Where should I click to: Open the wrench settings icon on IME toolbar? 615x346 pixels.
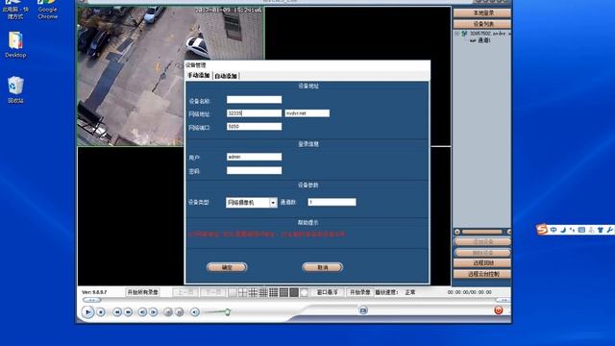click(x=610, y=230)
